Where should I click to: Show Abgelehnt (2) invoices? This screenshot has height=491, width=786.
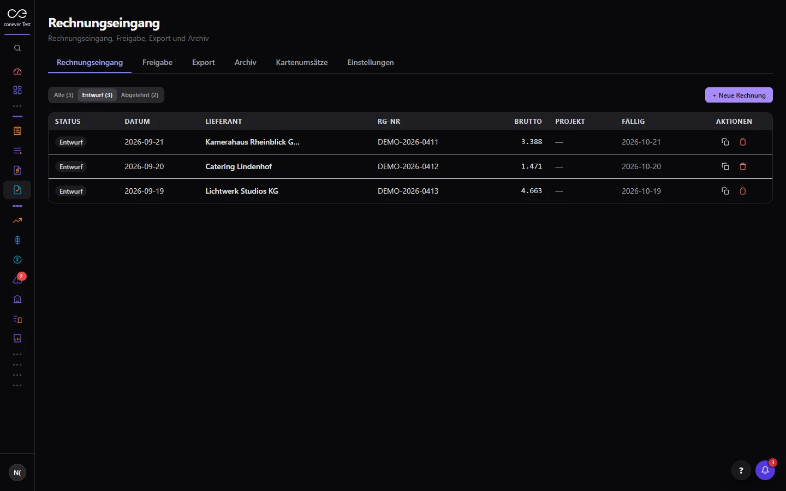click(140, 95)
